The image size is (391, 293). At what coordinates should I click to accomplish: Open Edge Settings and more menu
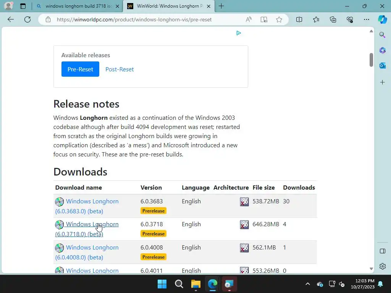pyautogui.click(x=366, y=19)
